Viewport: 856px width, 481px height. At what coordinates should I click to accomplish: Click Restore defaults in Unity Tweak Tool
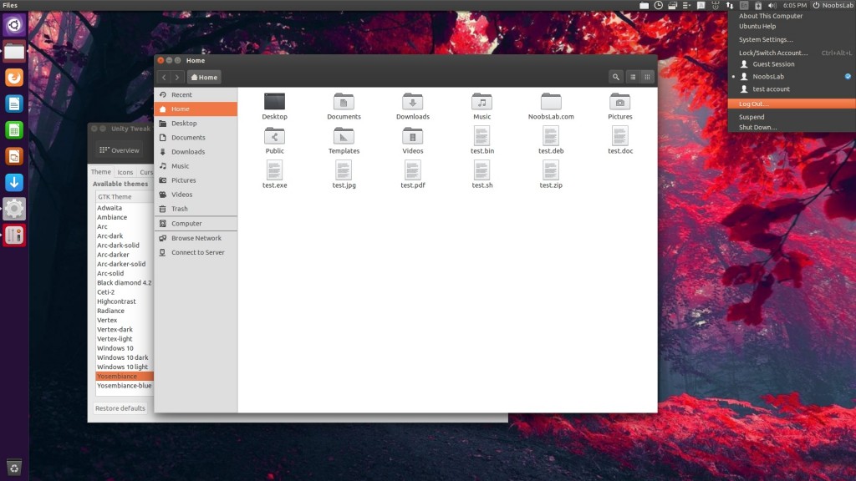pyautogui.click(x=120, y=408)
